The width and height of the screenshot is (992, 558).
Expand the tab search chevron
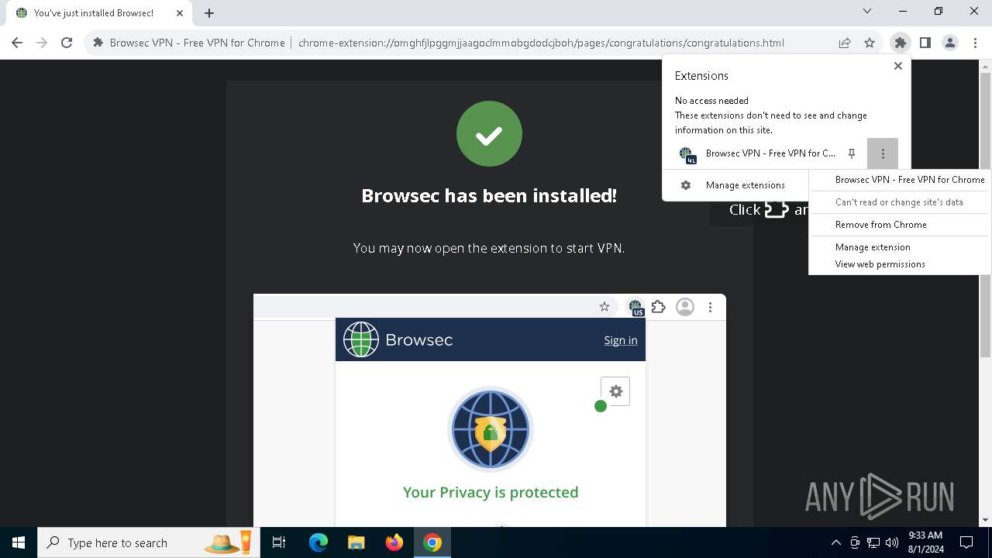point(867,12)
